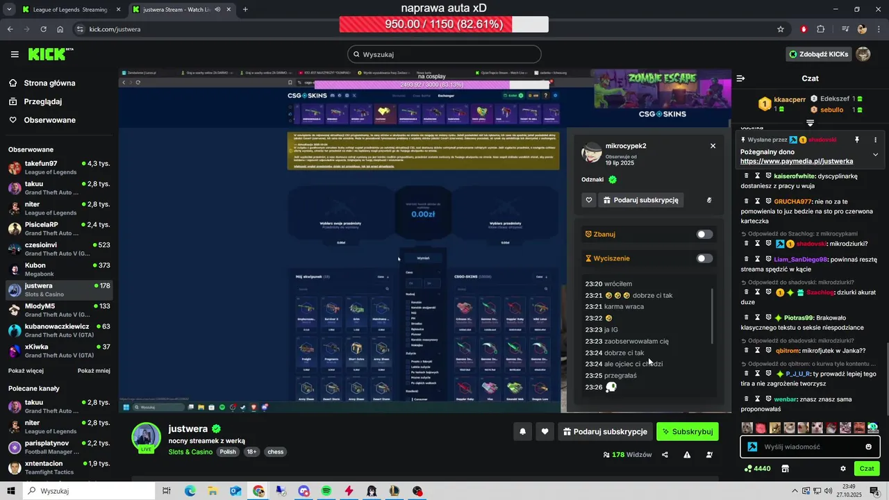Delete kaiserofwhite's message with trash icon
Viewport: 889px width, 500px height.
[x=747, y=176]
